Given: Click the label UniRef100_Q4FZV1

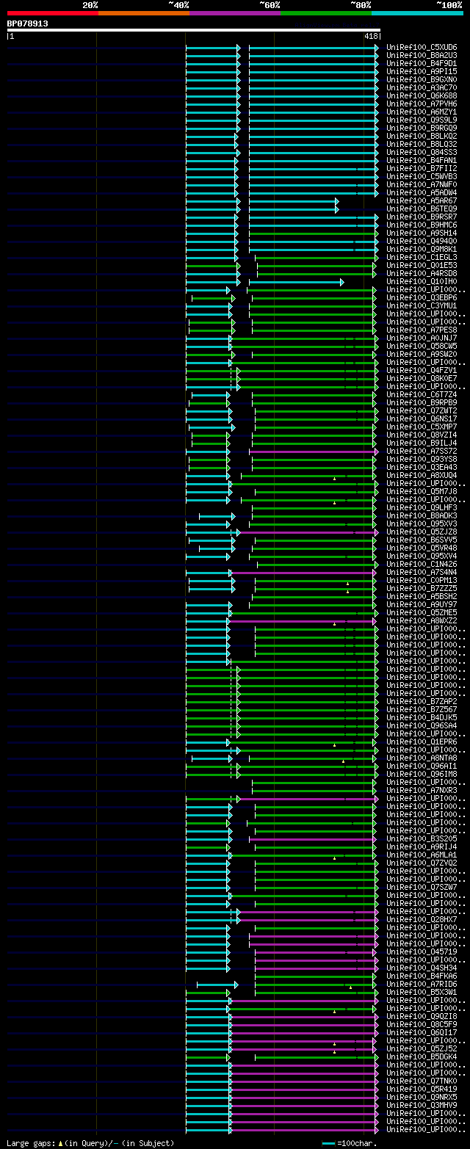Looking at the screenshot, I should tap(422, 370).
